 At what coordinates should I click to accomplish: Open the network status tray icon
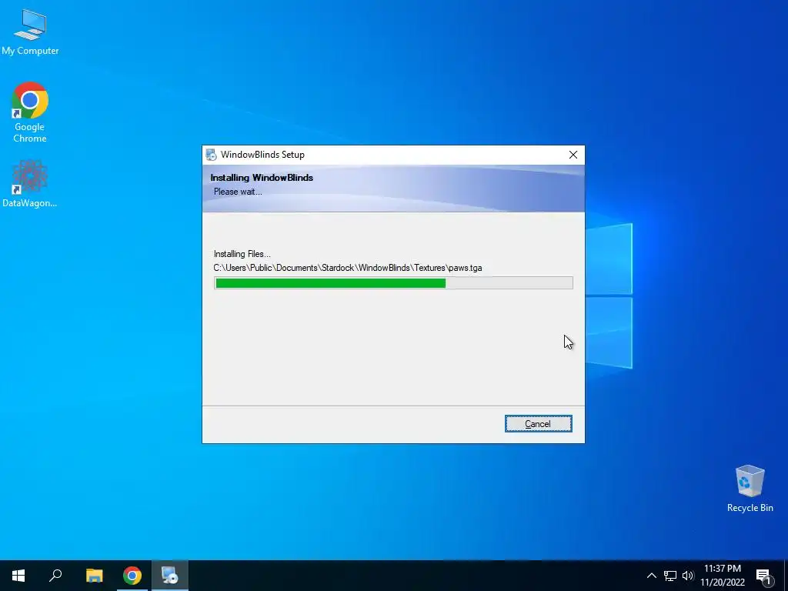tap(670, 576)
